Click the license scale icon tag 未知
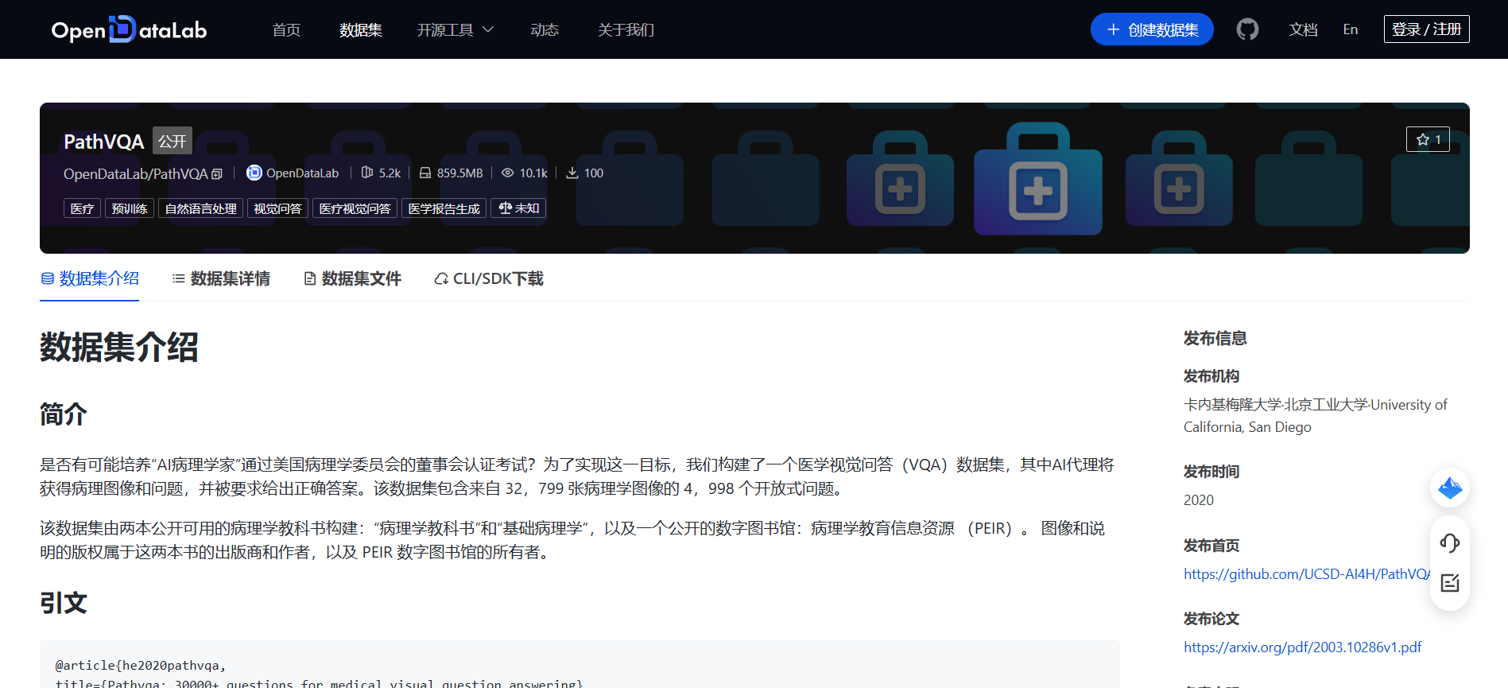This screenshot has width=1508, height=688. click(x=518, y=208)
